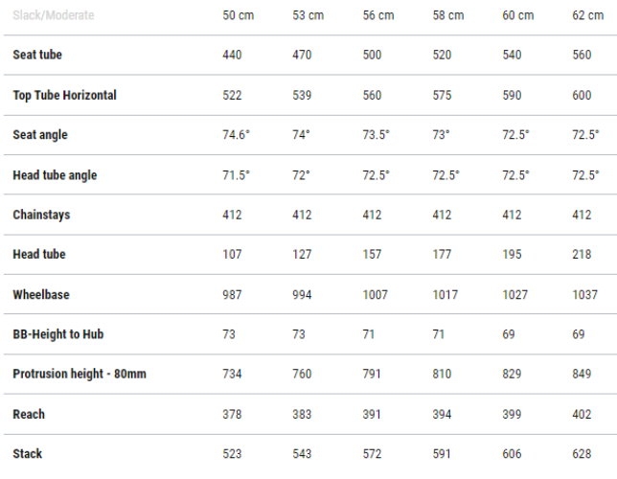
Task: Select the 53 cm size column header
Action: point(308,15)
